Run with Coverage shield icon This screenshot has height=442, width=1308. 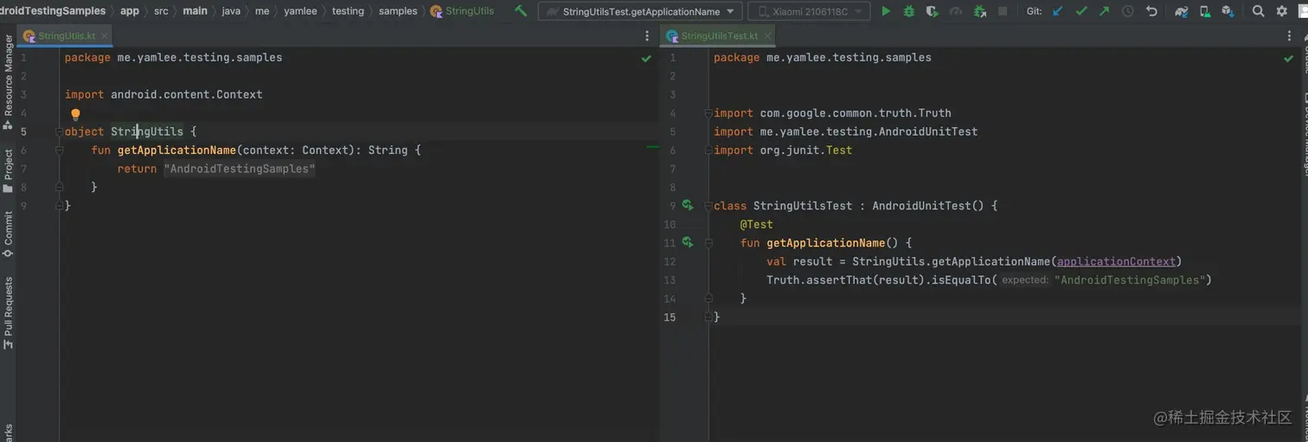pos(932,11)
